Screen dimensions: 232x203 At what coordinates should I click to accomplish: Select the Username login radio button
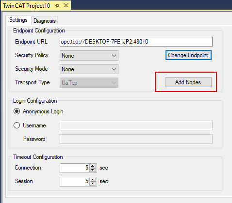coord(17,125)
